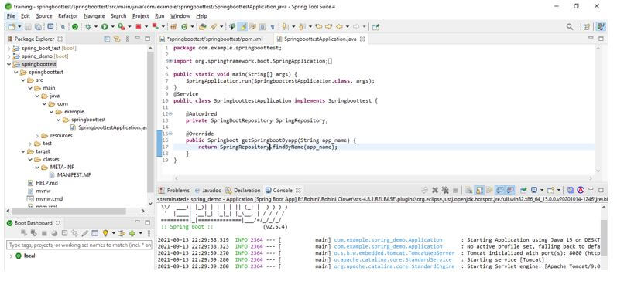617x281 pixels.
Task: Toggle Scroll Lock in Console toolbar
Action: pos(479,190)
